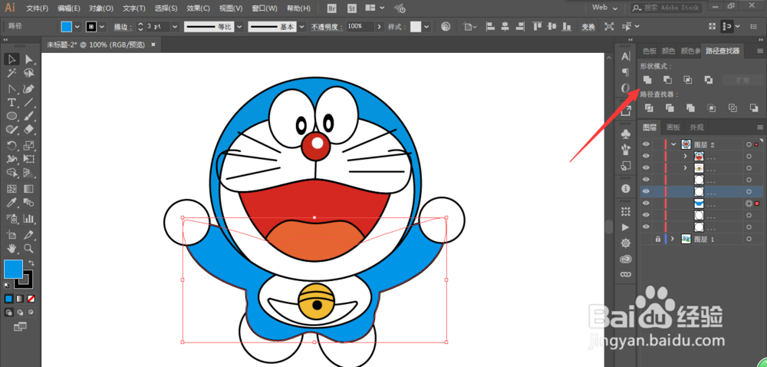Select the Column Graph tool
767x367 pixels.
tap(29, 218)
